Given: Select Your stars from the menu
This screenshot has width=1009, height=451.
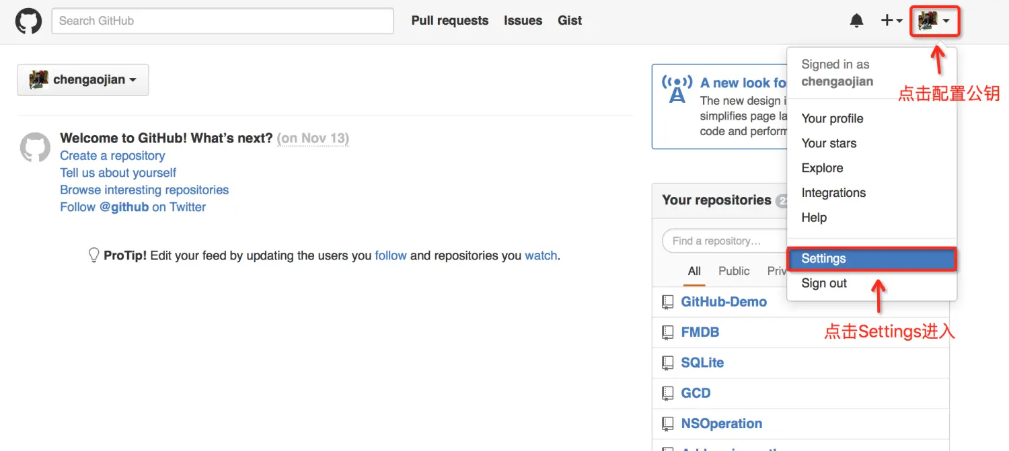Looking at the screenshot, I should click(829, 143).
